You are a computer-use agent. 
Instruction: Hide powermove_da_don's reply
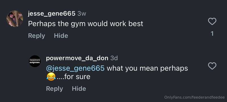[x=79, y=89]
